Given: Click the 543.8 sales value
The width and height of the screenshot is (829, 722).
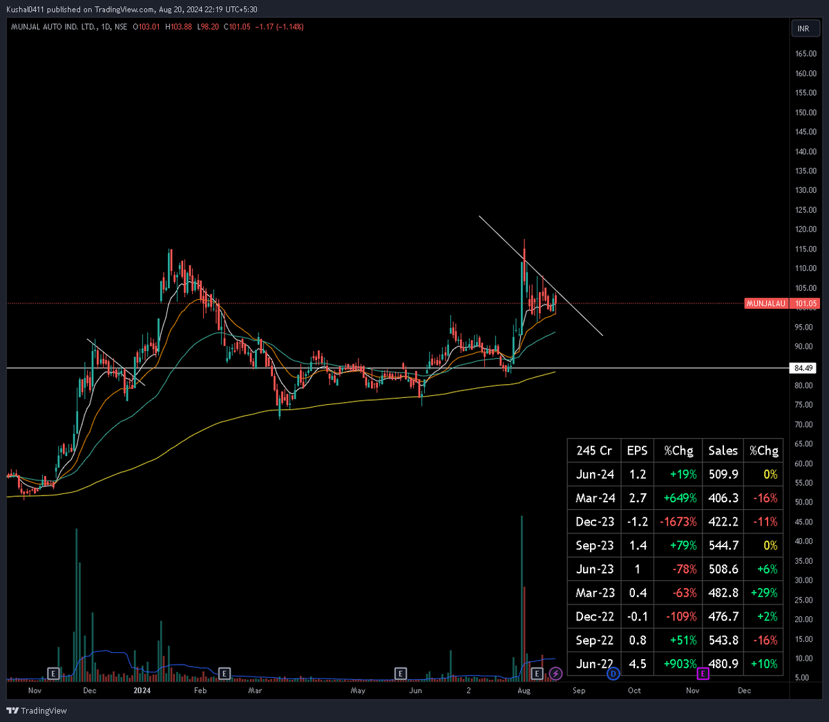Looking at the screenshot, I should [723, 640].
